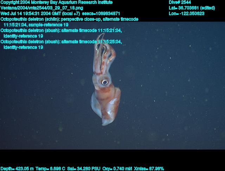Image resolution: width=225 pixels, height=171 pixels.
Task: Click the Monterey Bay Aquarium copyright text
Action: pos(57,2)
